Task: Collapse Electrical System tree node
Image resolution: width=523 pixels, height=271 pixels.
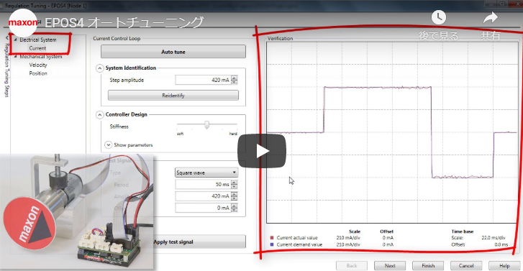Action: point(15,40)
